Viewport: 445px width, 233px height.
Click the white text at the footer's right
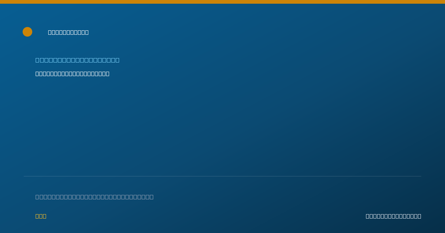(x=393, y=216)
